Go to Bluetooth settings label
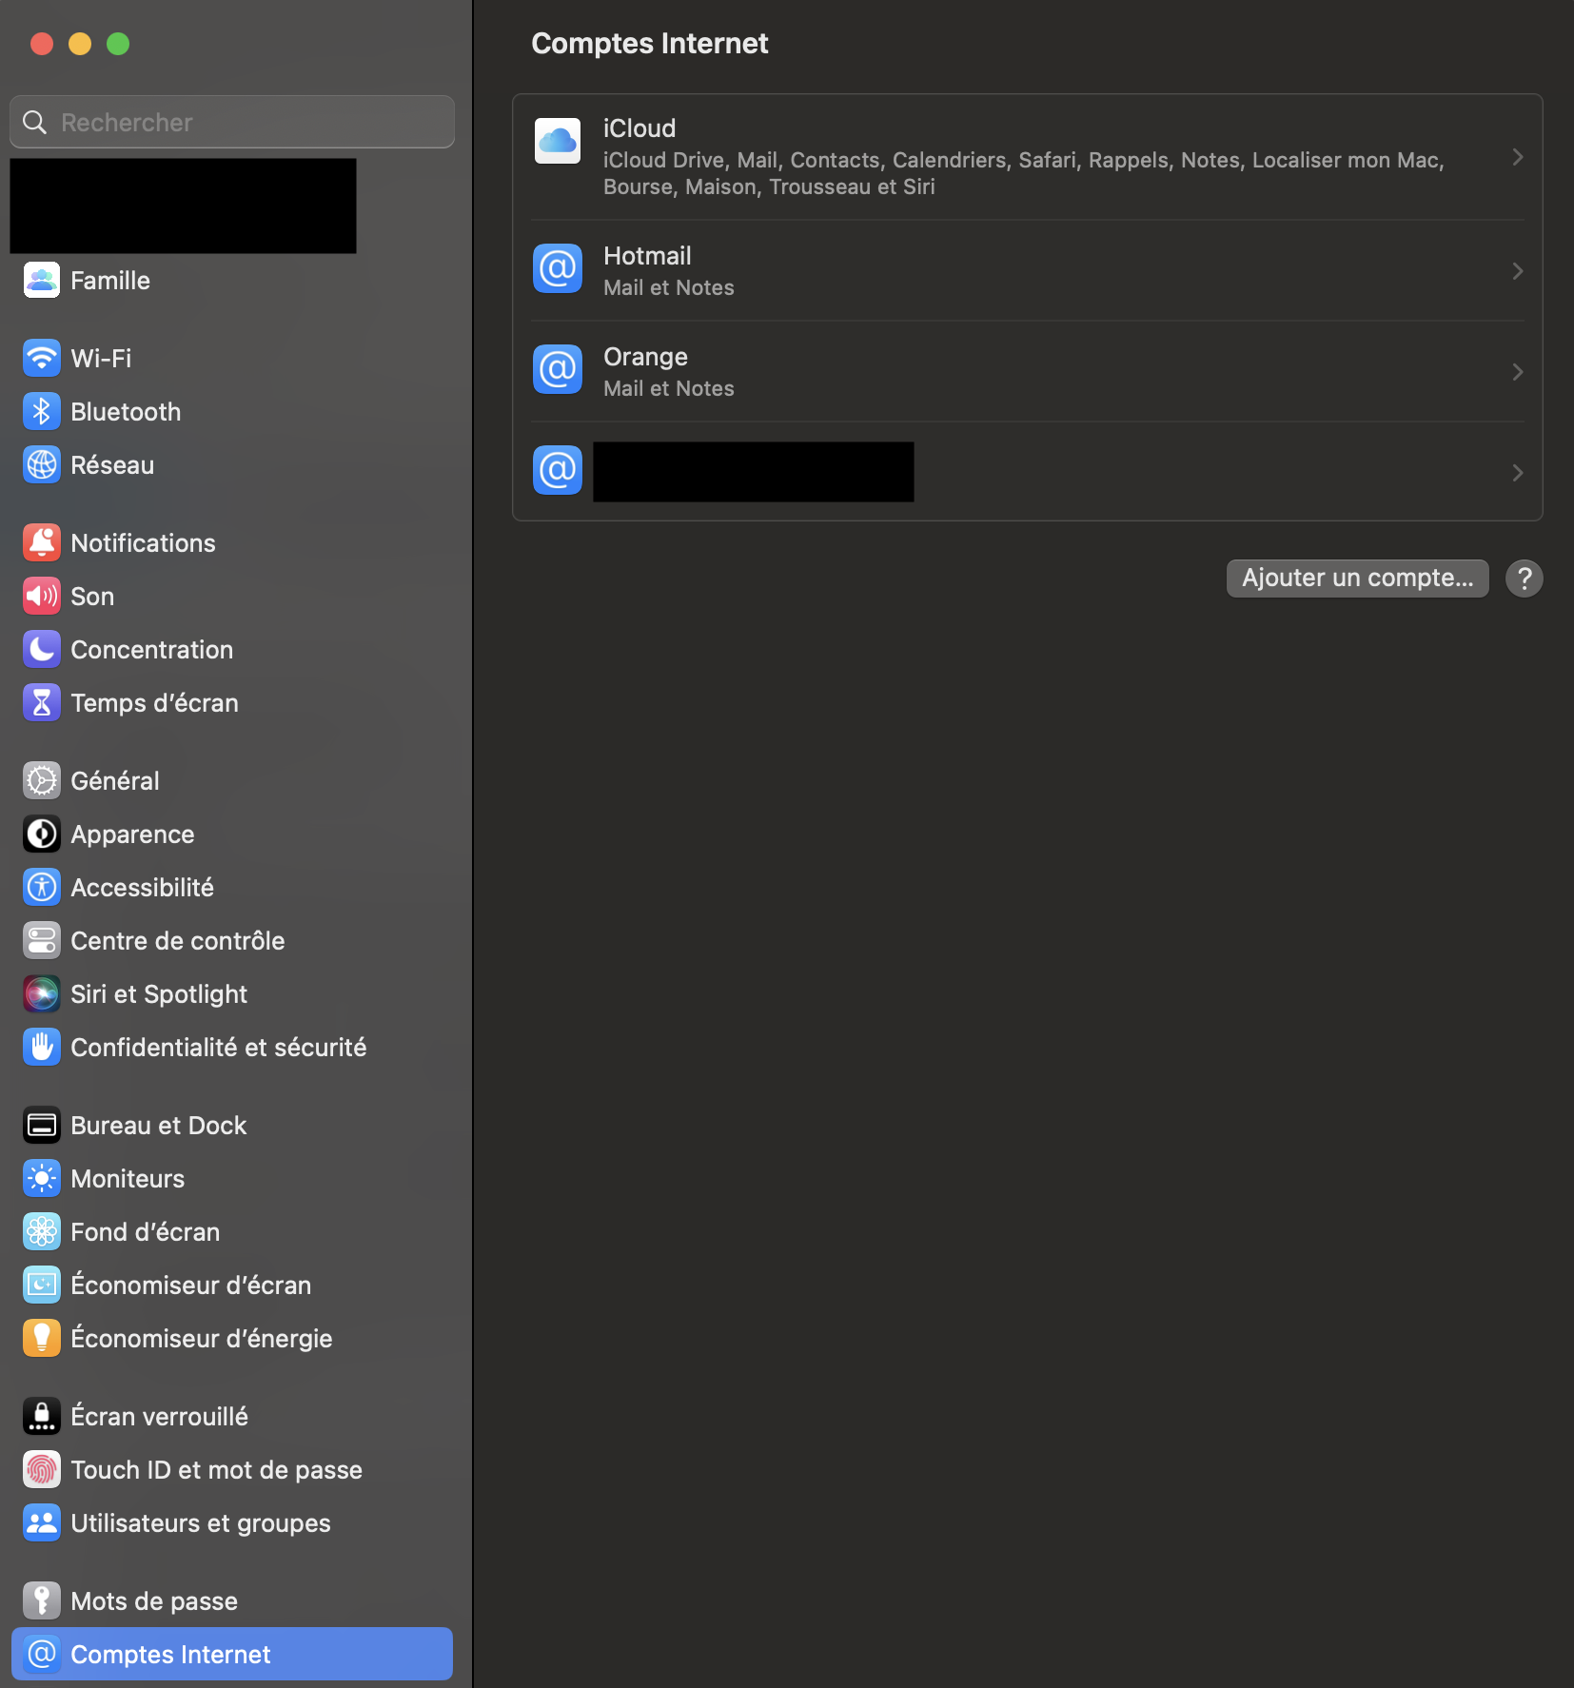Screen dimensions: 1574x1688 point(126,412)
